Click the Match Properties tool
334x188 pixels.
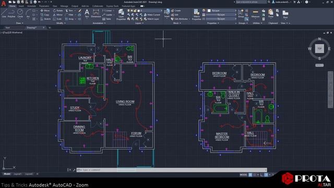[196, 15]
